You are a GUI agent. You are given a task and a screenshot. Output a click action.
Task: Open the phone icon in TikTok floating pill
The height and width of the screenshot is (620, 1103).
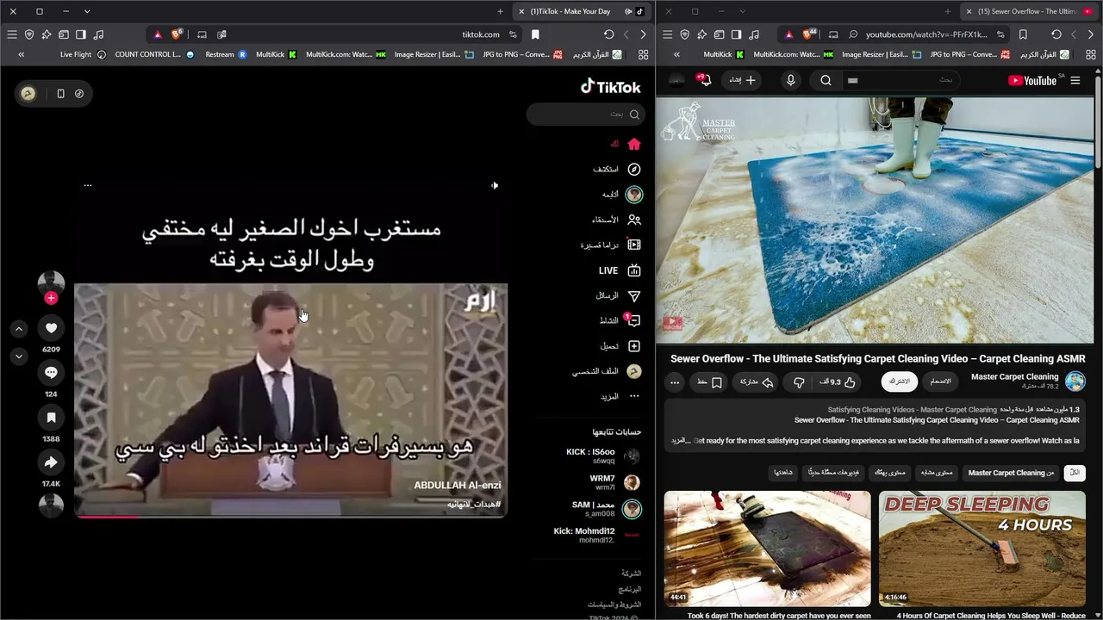[60, 94]
